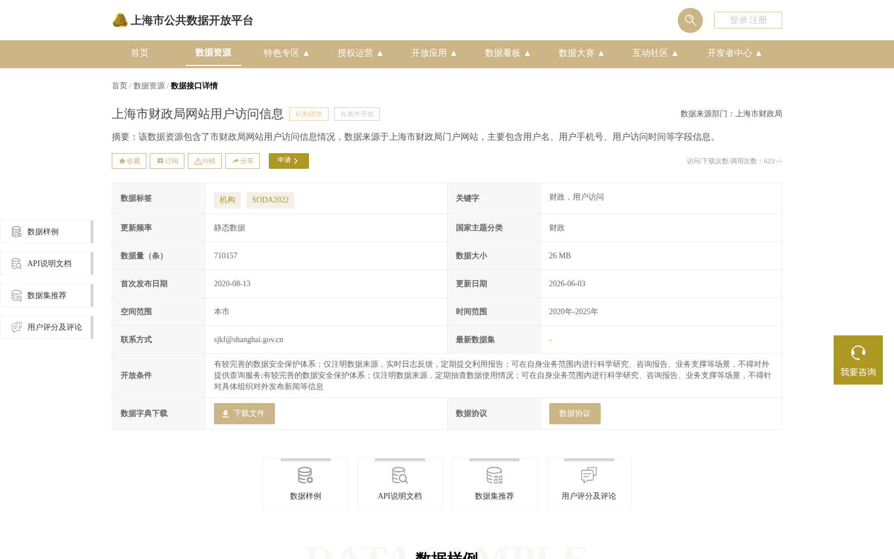This screenshot has height=559, width=894.
Task: Click 数据来源部门：上海市财政局 text
Action: pyautogui.click(x=731, y=114)
